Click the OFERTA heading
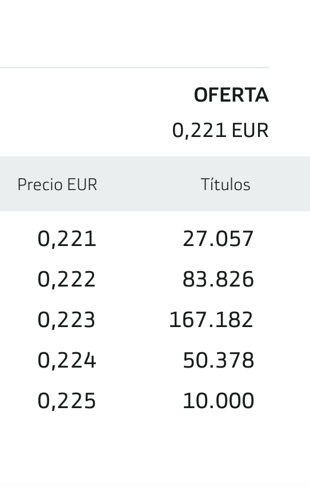Screen dimensions: 310x500 [231, 95]
